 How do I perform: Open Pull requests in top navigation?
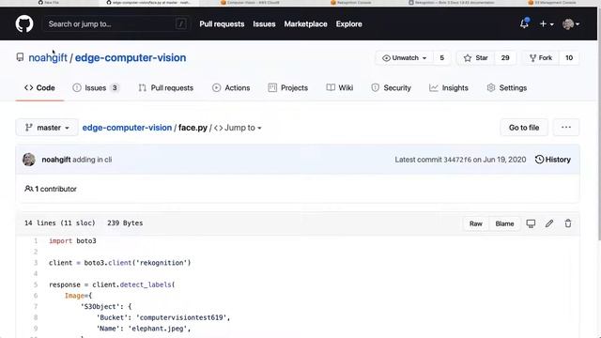222,23
